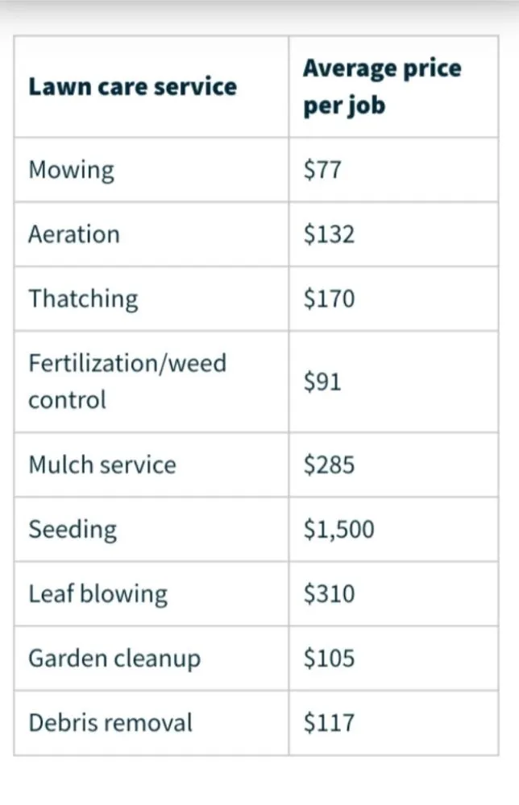Select the Thatching service cell
This screenshot has width=519, height=805.
[x=84, y=299]
